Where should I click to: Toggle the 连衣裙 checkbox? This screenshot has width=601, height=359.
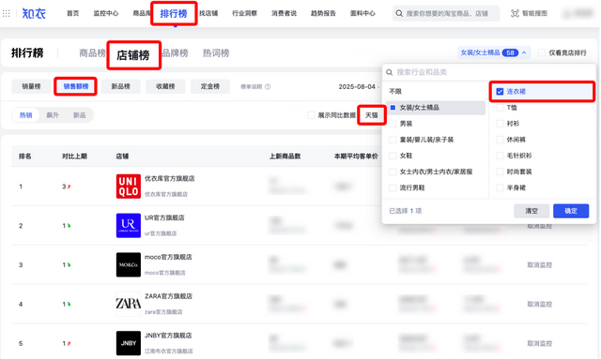pos(500,92)
